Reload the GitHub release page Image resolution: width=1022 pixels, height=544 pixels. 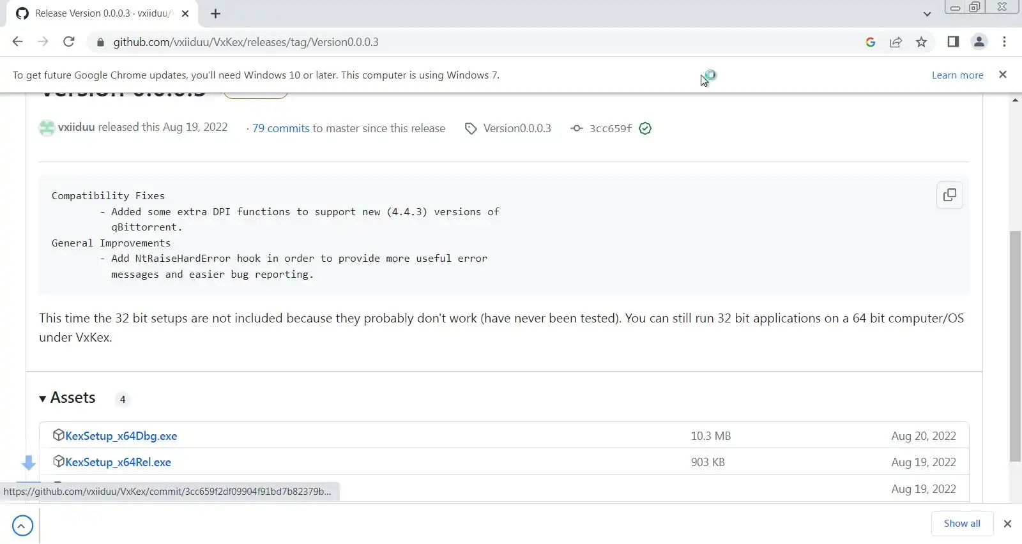[69, 42]
